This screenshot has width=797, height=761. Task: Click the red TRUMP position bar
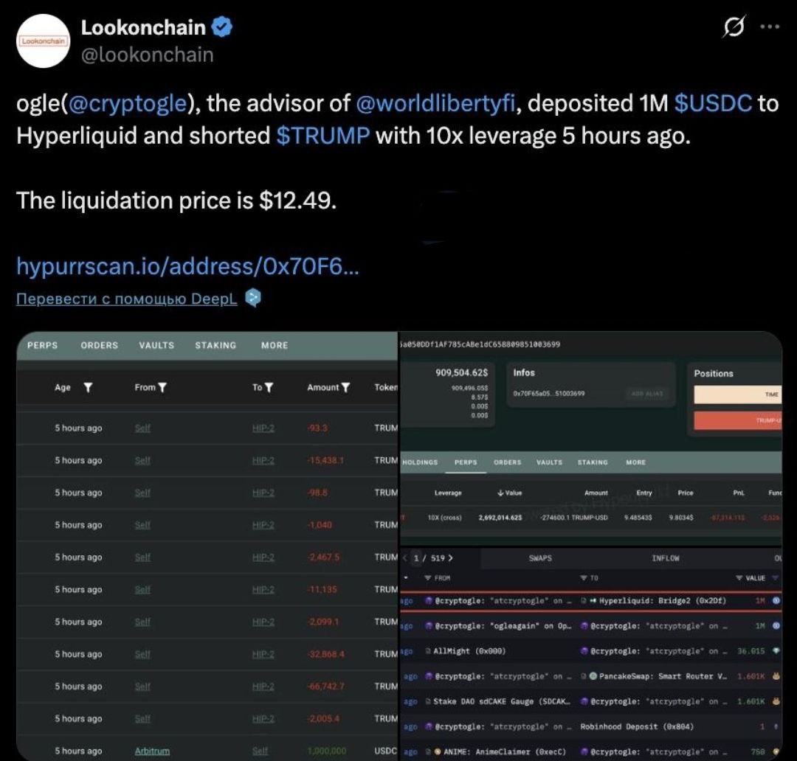pos(737,420)
